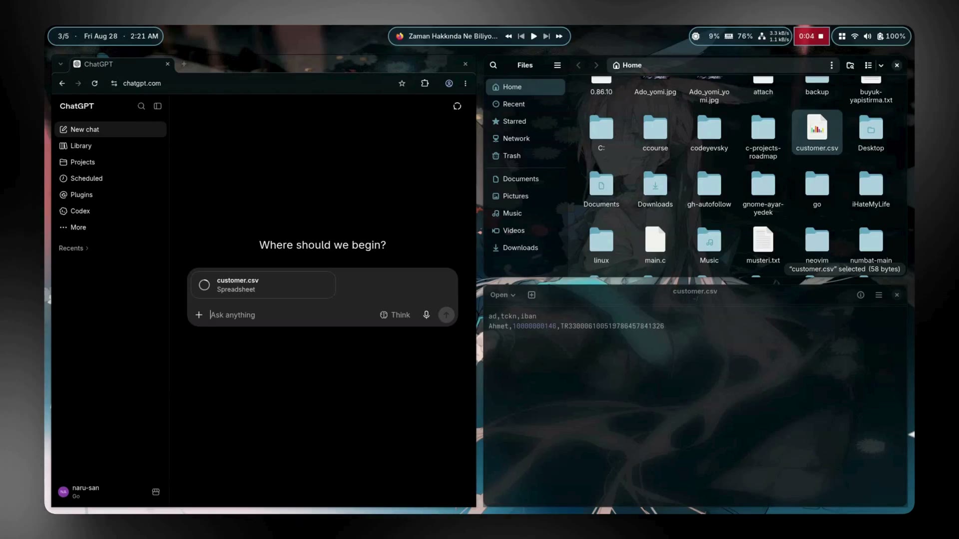Open Pictures in Files sidebar
Viewport: 959px width, 539px height.
525,196
